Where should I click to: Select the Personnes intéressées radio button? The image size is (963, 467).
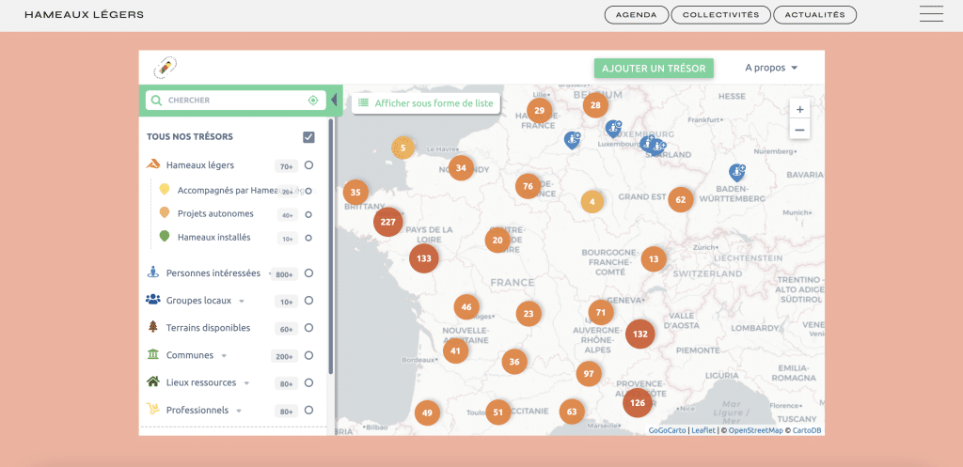point(308,273)
